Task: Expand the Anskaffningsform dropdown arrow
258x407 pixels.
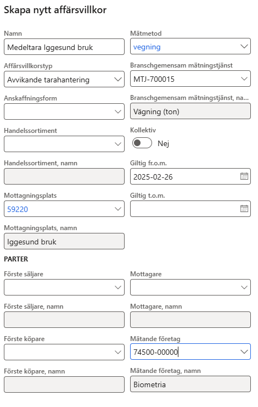Action: (117, 111)
